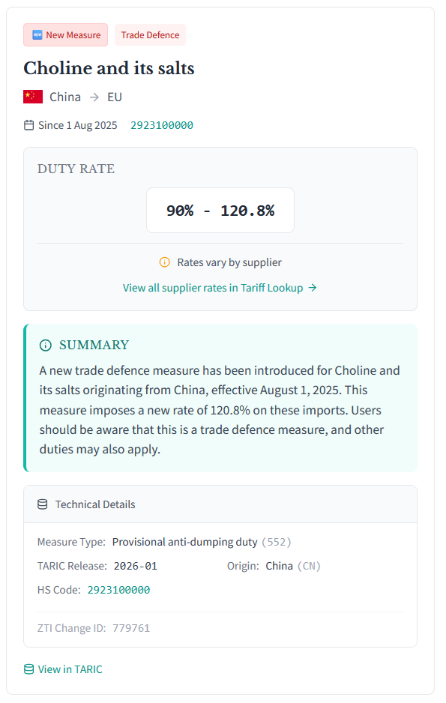Click the New Measure badge

click(65, 34)
